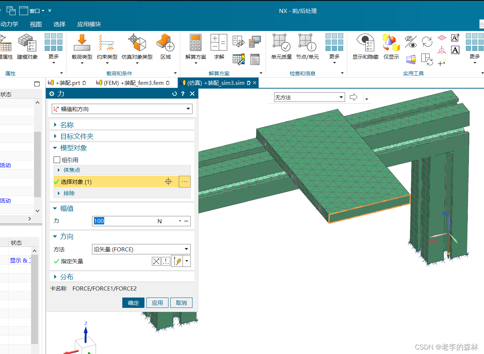Viewport: 484px width, 354px height.
Task: Reset the Force dialog with circular arrow
Action: pos(174,94)
